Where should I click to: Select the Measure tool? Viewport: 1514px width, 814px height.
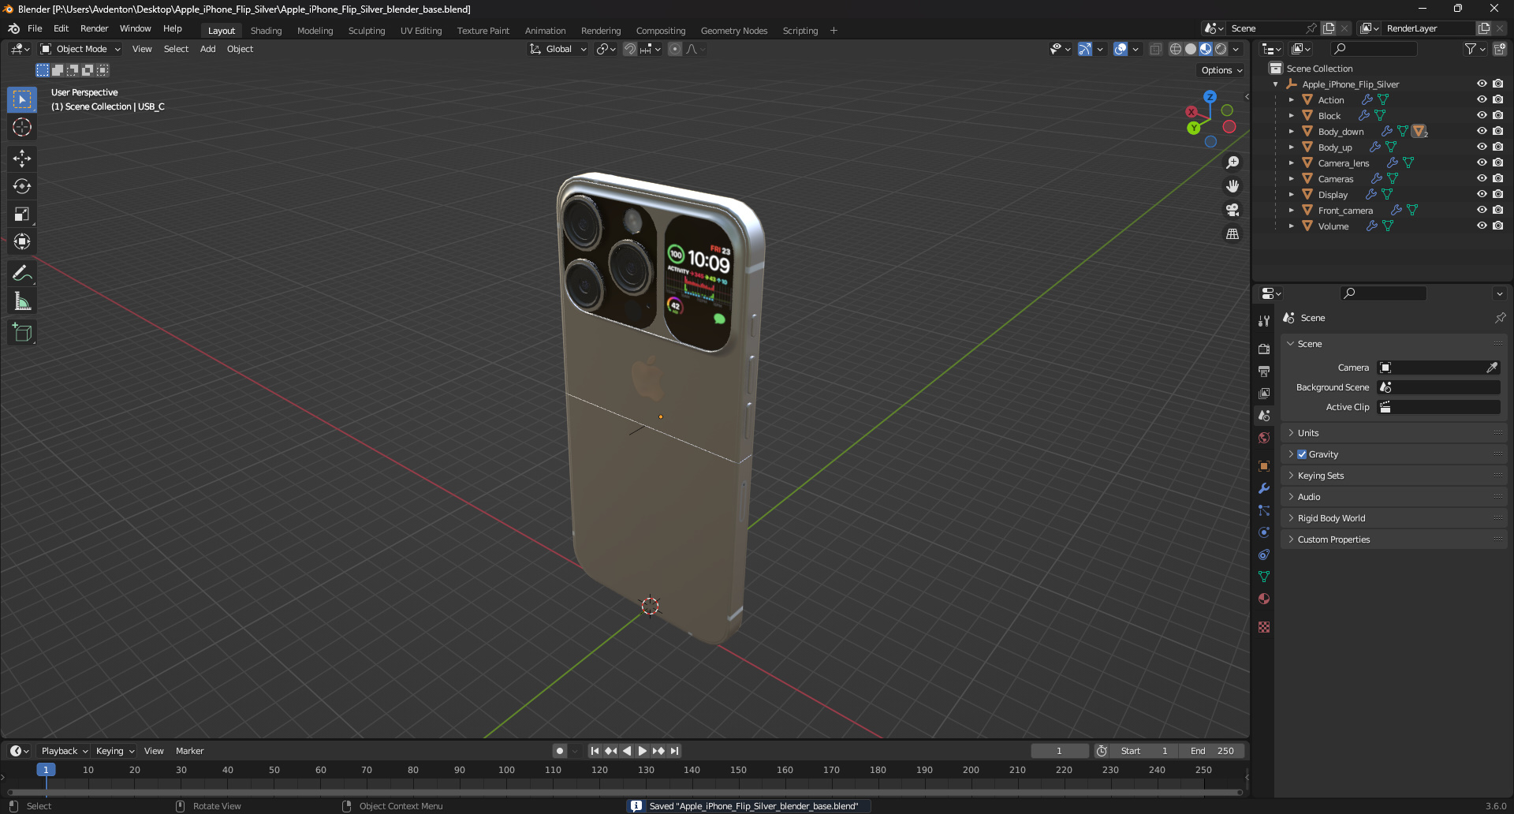point(22,301)
